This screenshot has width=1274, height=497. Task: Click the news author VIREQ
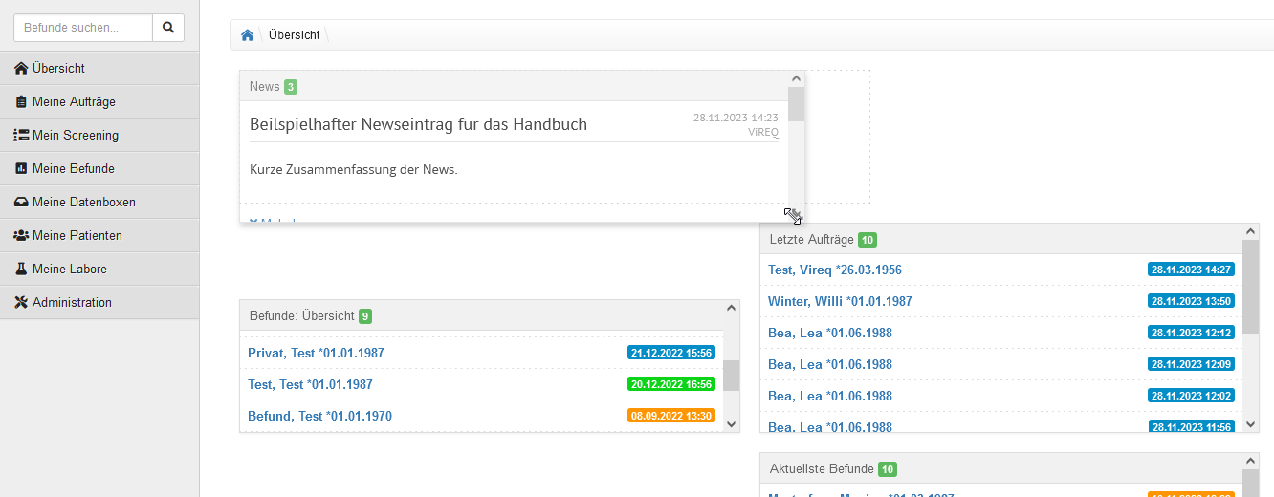763,132
